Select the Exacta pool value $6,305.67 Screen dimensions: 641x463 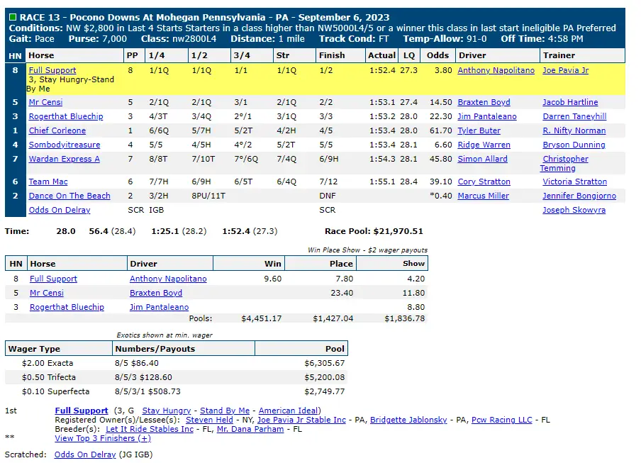pyautogui.click(x=325, y=363)
